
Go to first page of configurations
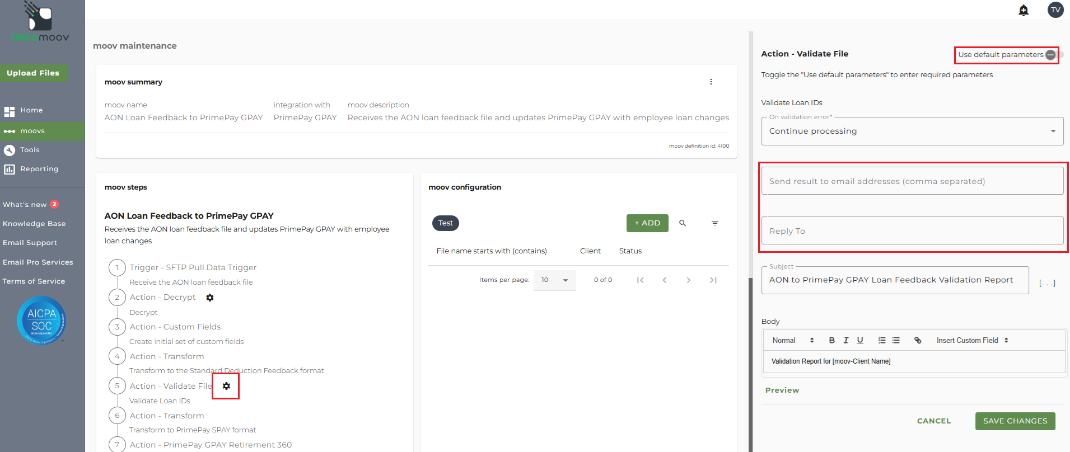[641, 280]
